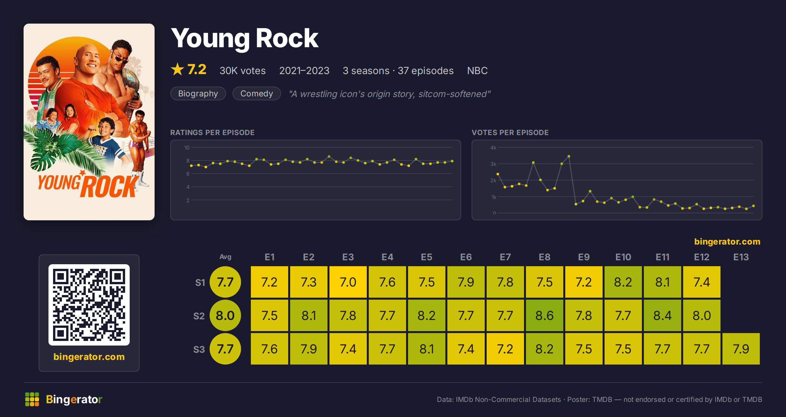
Task: Open bingerator.com link above episode grid
Action: coord(727,242)
